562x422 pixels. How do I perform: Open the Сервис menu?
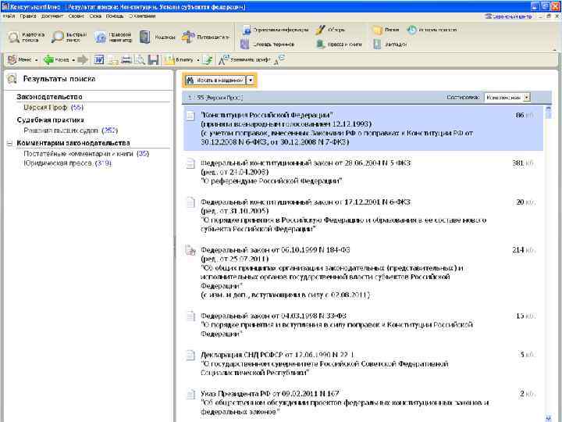pyautogui.click(x=76, y=16)
